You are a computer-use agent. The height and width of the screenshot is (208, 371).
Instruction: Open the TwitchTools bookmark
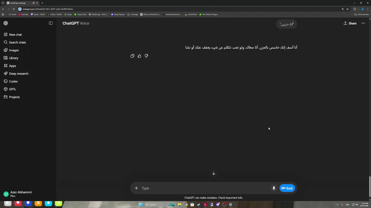tap(191, 14)
